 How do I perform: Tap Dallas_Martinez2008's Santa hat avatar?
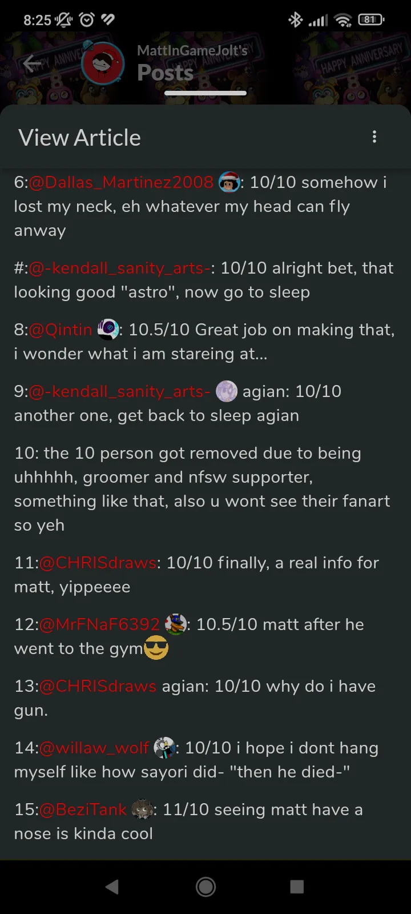coord(229,182)
